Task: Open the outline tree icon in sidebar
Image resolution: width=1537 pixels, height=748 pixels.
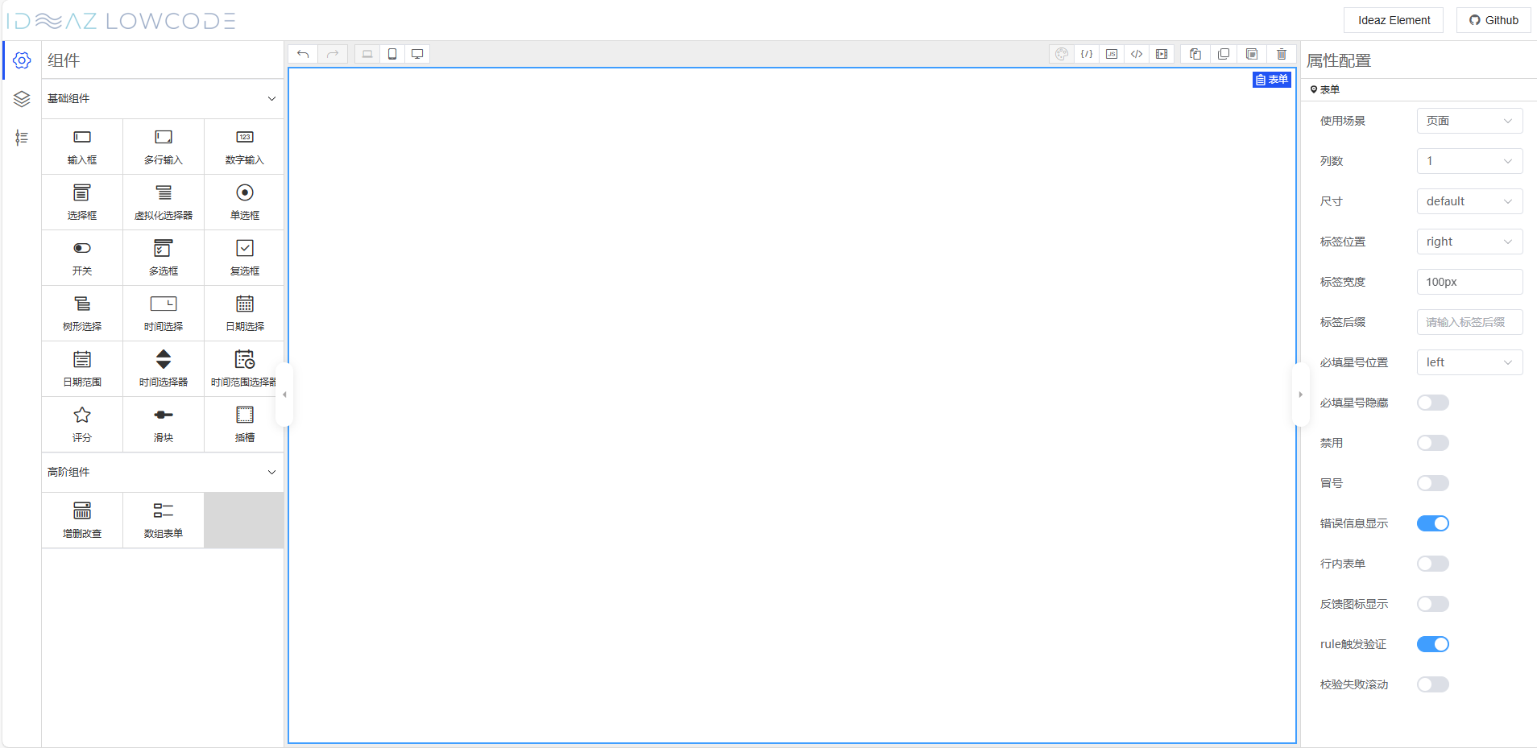Action: 22,138
